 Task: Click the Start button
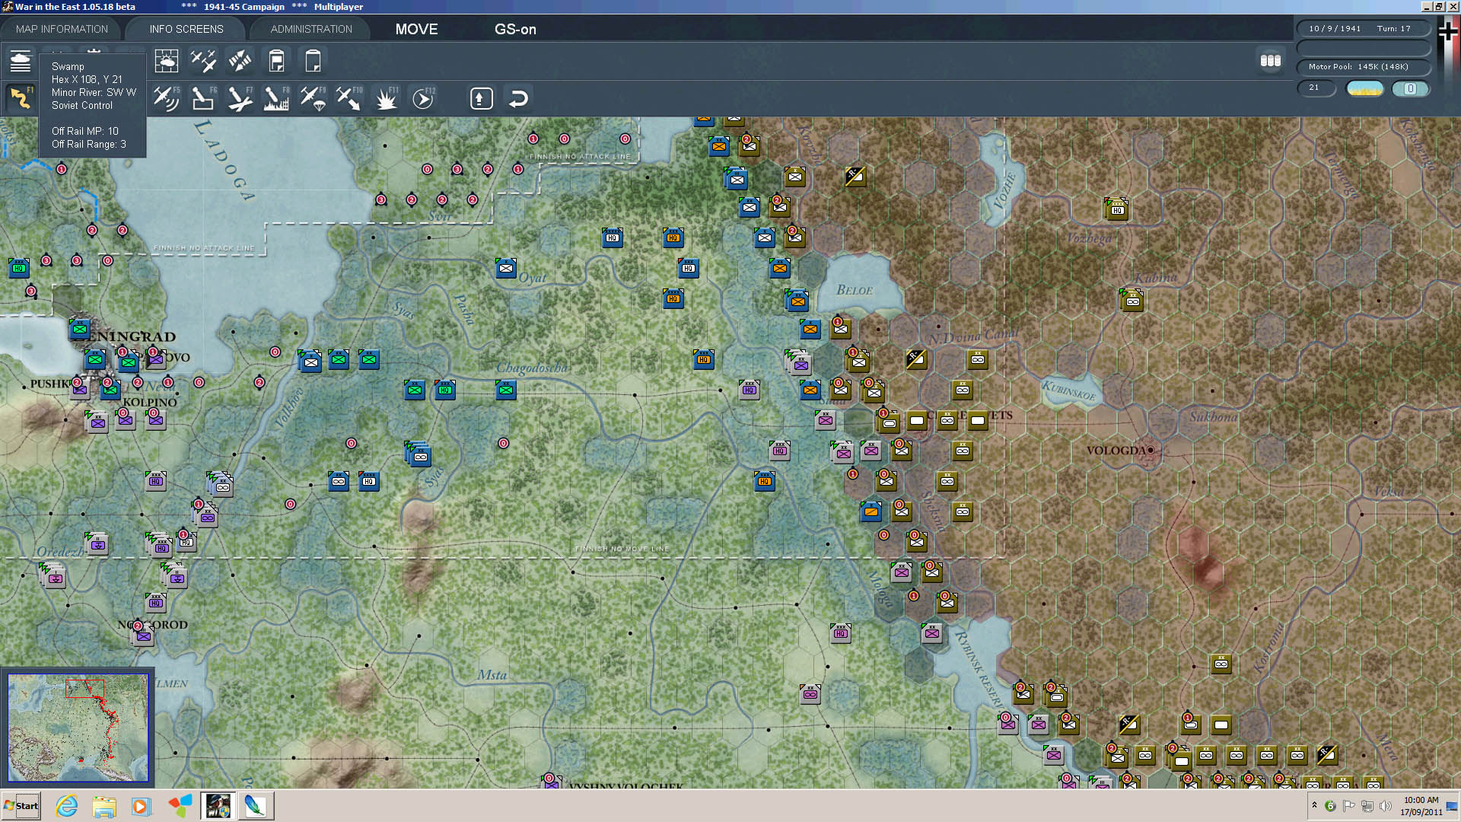21,805
